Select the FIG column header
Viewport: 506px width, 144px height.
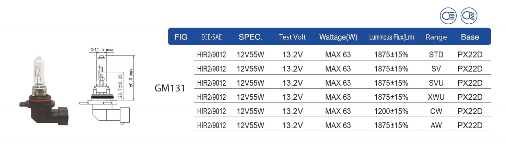[181, 37]
